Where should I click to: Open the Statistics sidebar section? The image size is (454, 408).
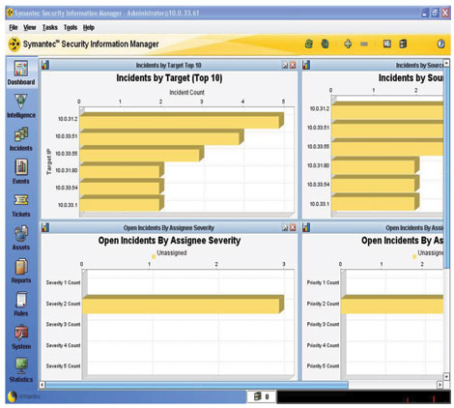[x=21, y=370]
